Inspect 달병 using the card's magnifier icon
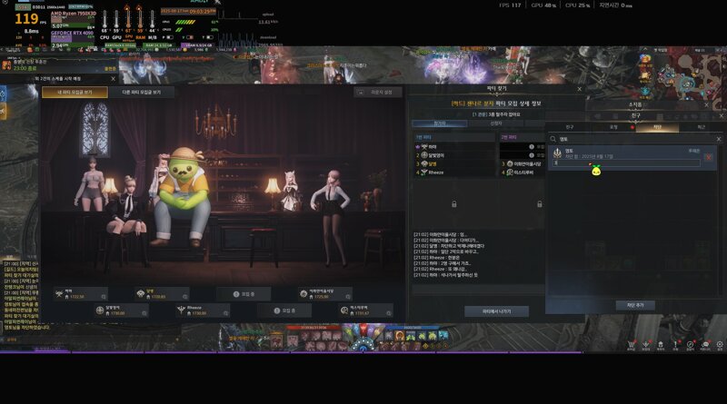This screenshot has width=727, height=404. click(185, 297)
